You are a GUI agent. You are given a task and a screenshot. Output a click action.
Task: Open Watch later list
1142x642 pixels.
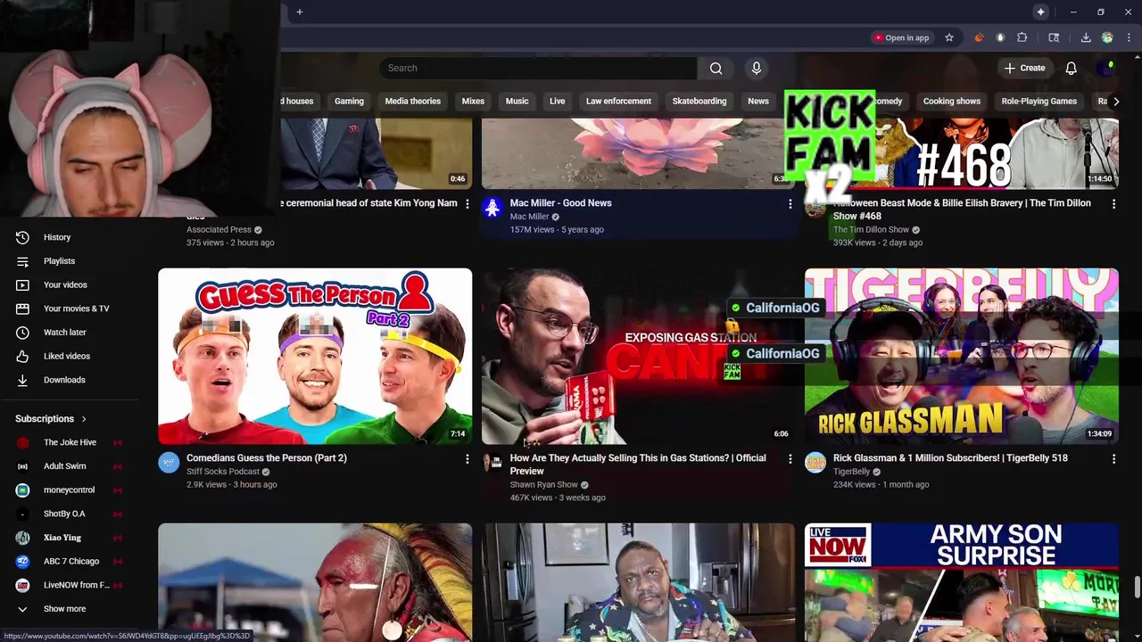(64, 332)
